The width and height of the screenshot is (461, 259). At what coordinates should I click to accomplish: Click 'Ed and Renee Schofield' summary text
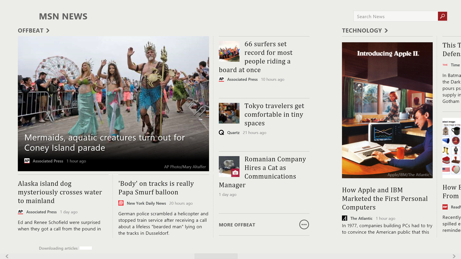tap(59, 226)
